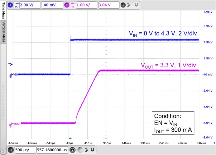Expand more options in horizontal toolbar
This screenshot has height=155, width=216.
click(x=87, y=150)
